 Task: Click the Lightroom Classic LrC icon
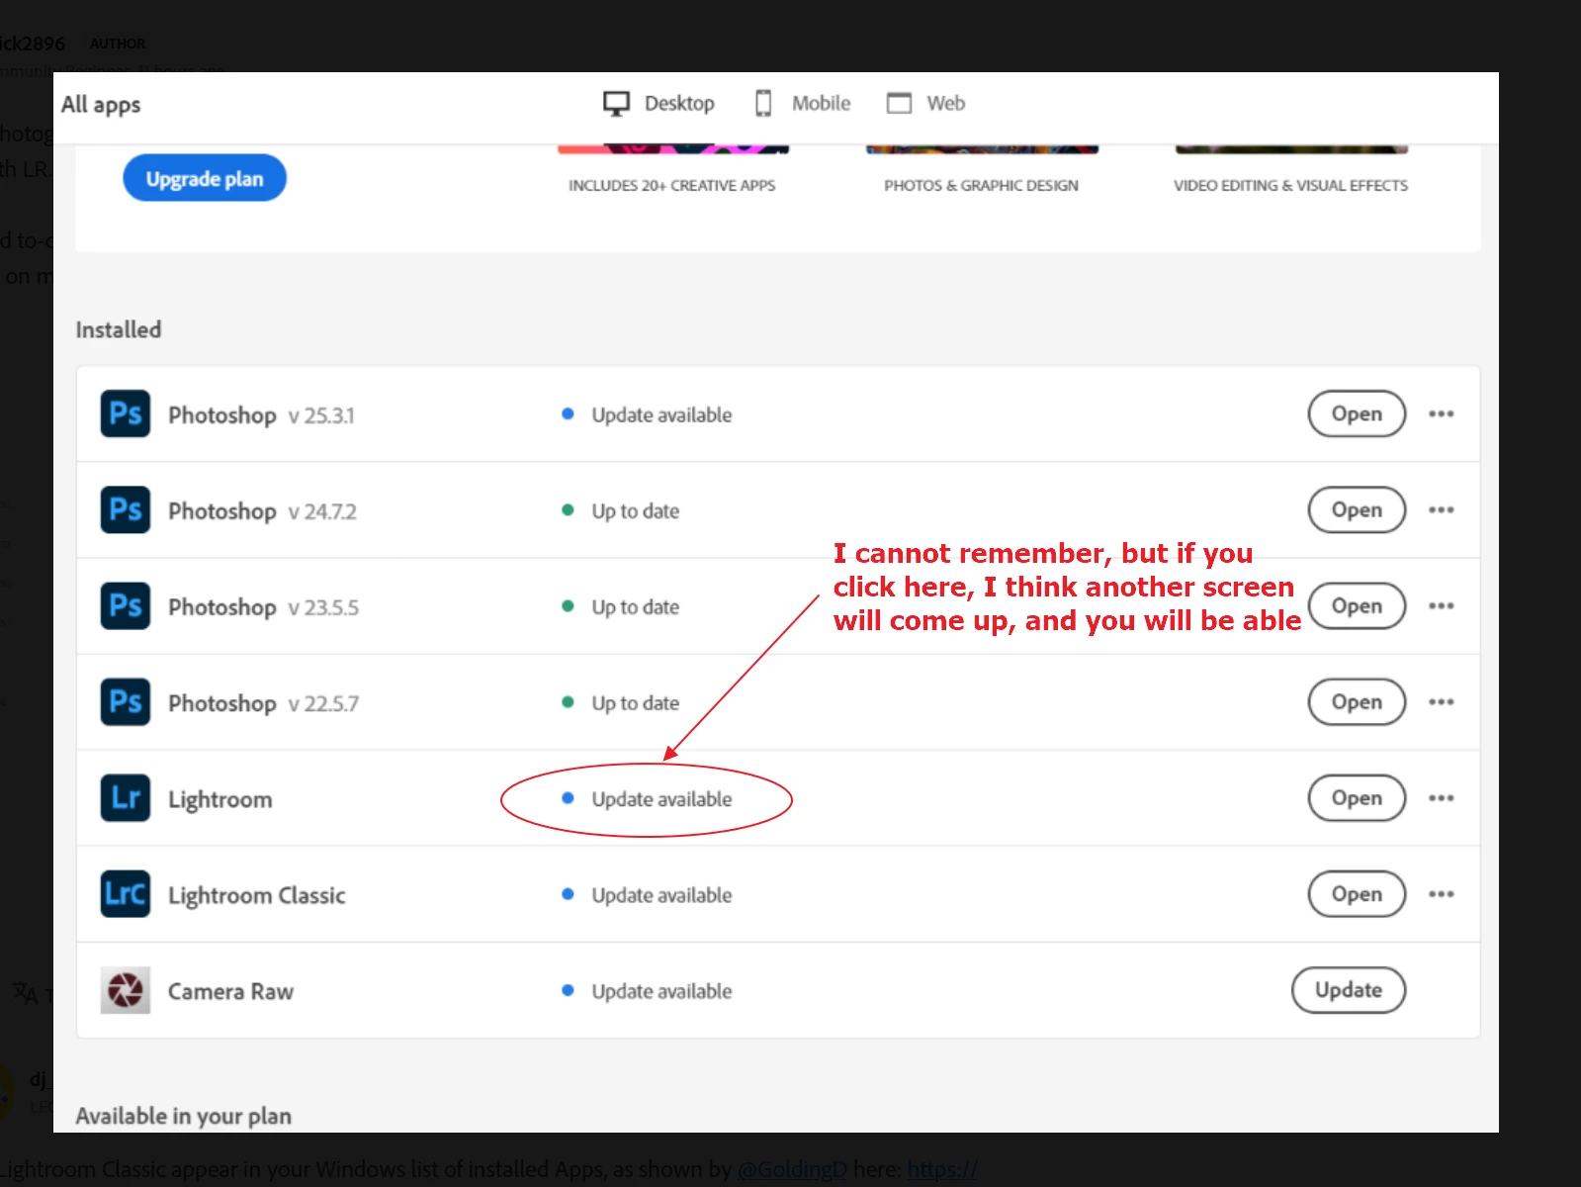tap(126, 893)
